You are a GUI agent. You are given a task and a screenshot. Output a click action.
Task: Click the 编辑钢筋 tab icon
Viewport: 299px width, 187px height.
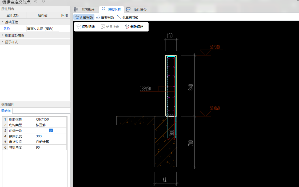pyautogui.click(x=103, y=9)
